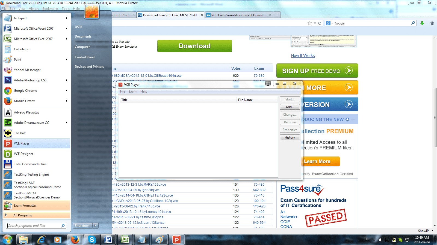Expand Adobe Dreamweaver CC jump list arrow
This screenshot has height=245, width=437.
tap(66, 123)
